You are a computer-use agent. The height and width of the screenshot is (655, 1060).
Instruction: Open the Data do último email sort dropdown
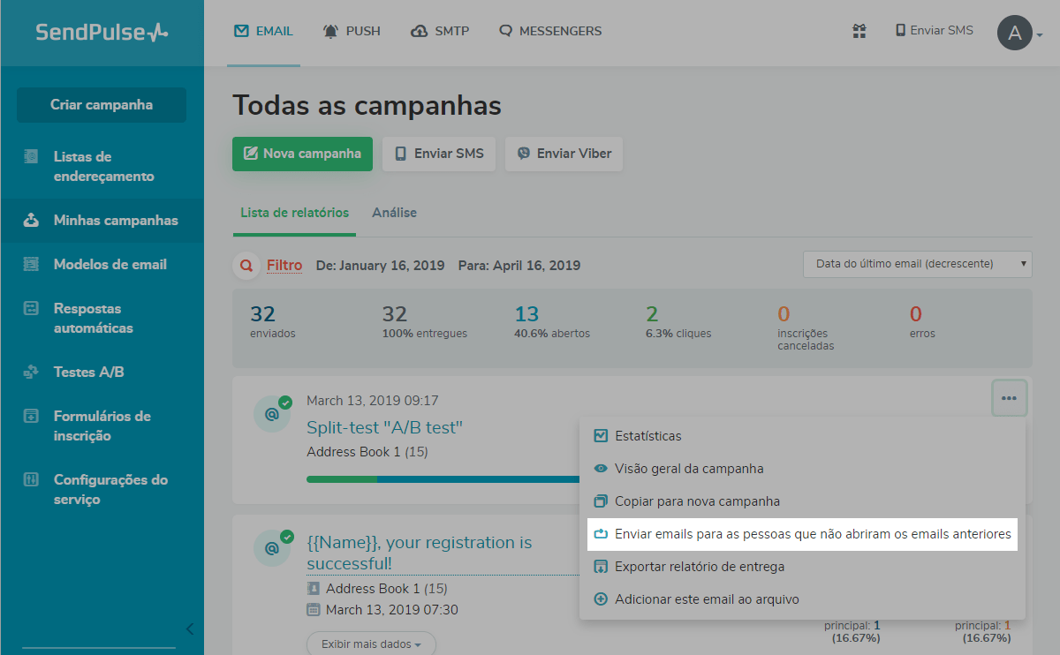pos(917,264)
